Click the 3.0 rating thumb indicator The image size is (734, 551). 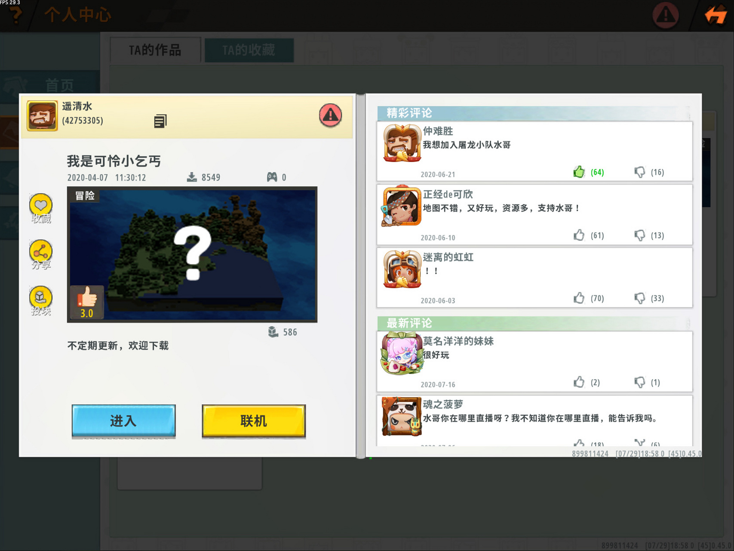tap(87, 301)
